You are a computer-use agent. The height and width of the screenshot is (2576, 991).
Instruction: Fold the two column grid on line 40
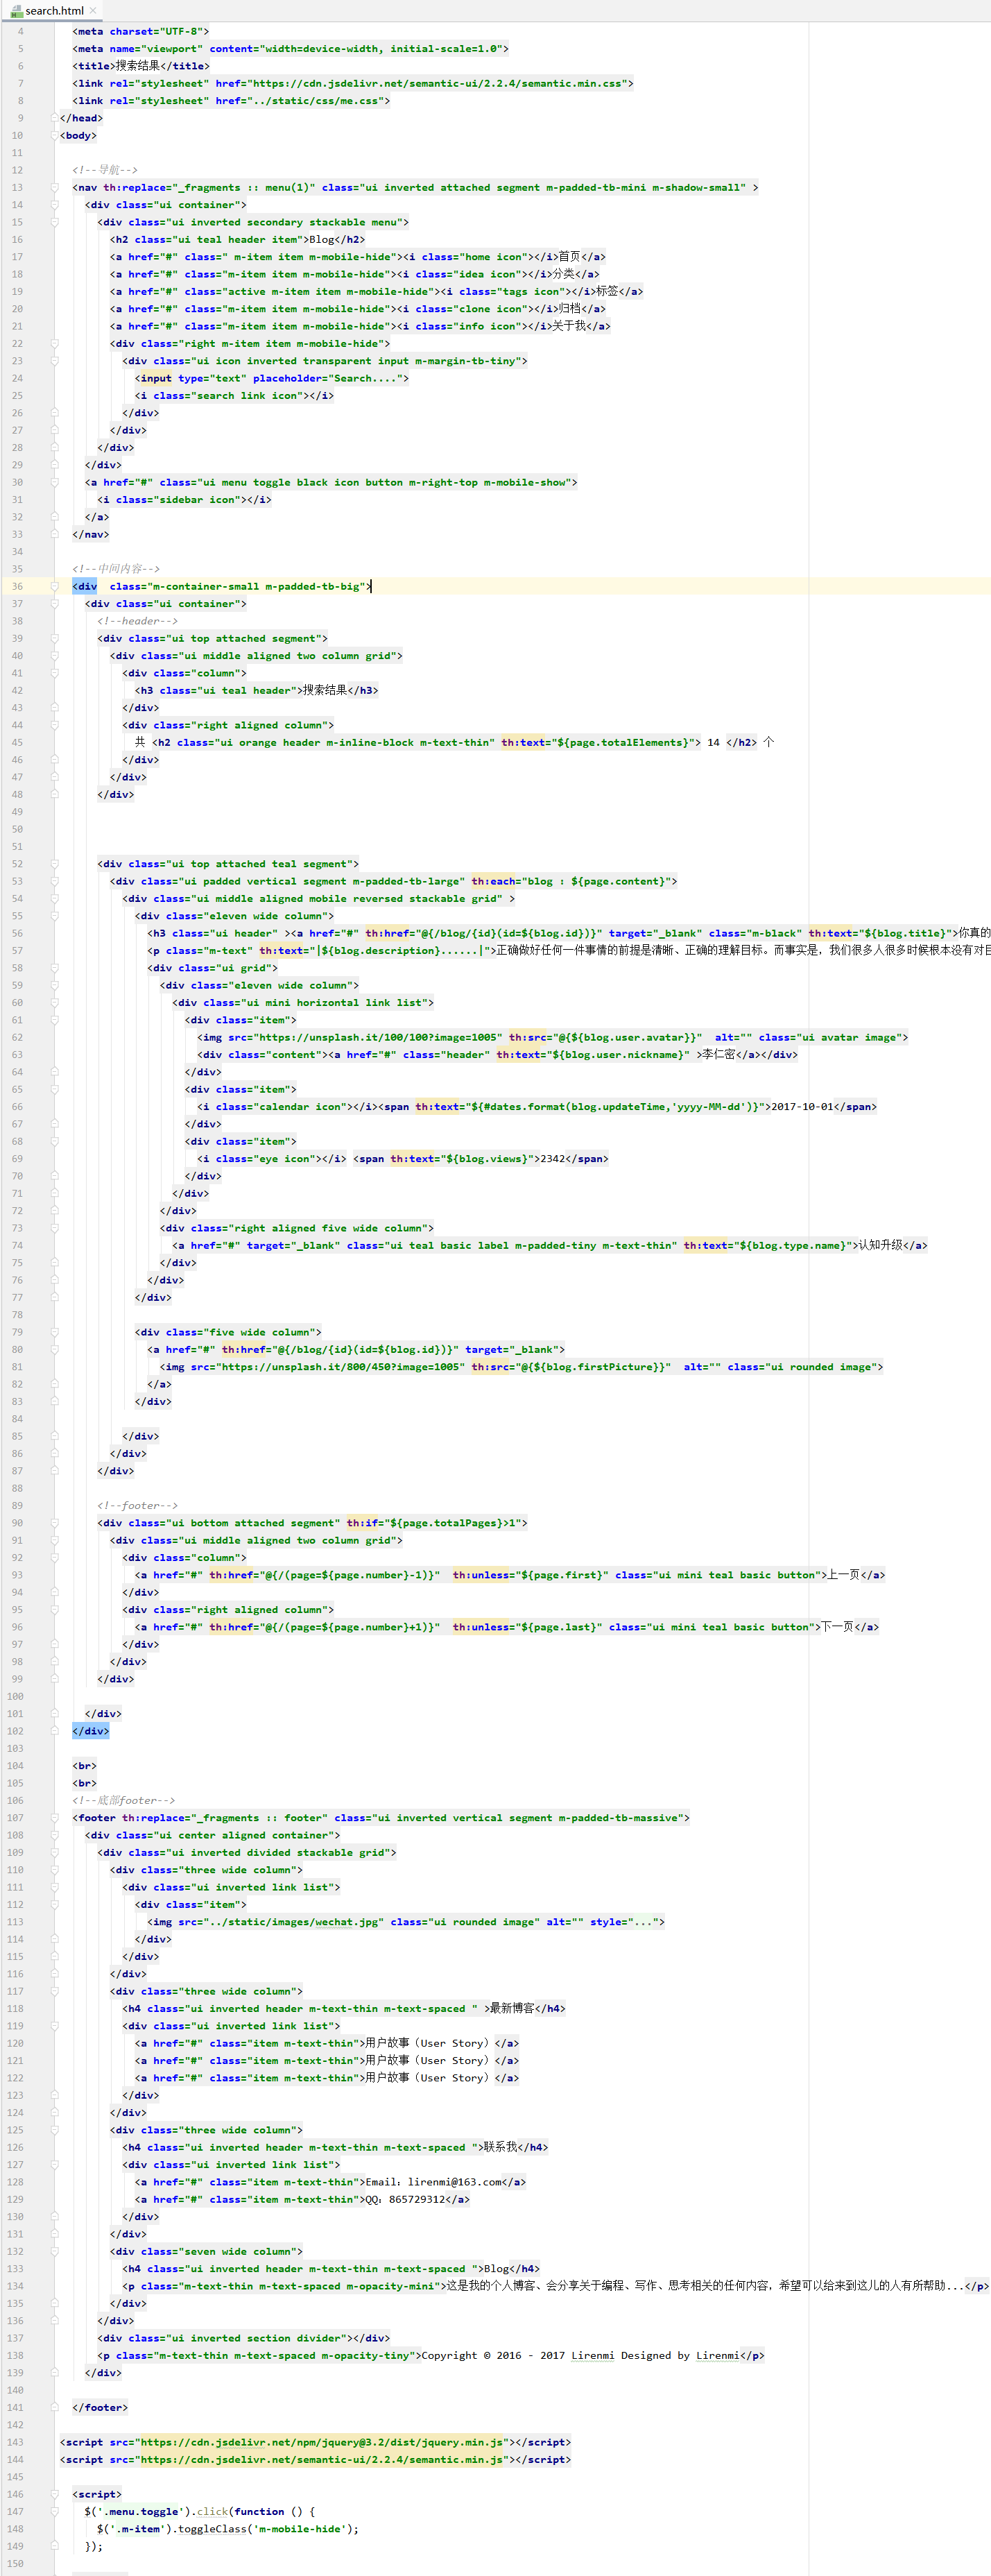coord(55,656)
